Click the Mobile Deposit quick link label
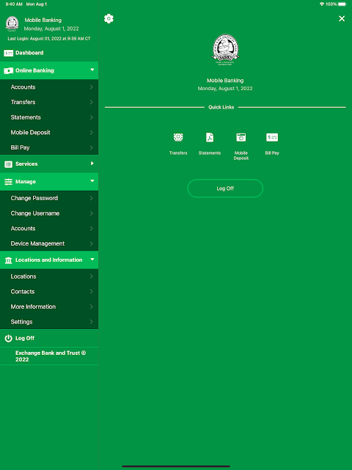Image resolution: width=352 pixels, height=470 pixels. [x=241, y=155]
